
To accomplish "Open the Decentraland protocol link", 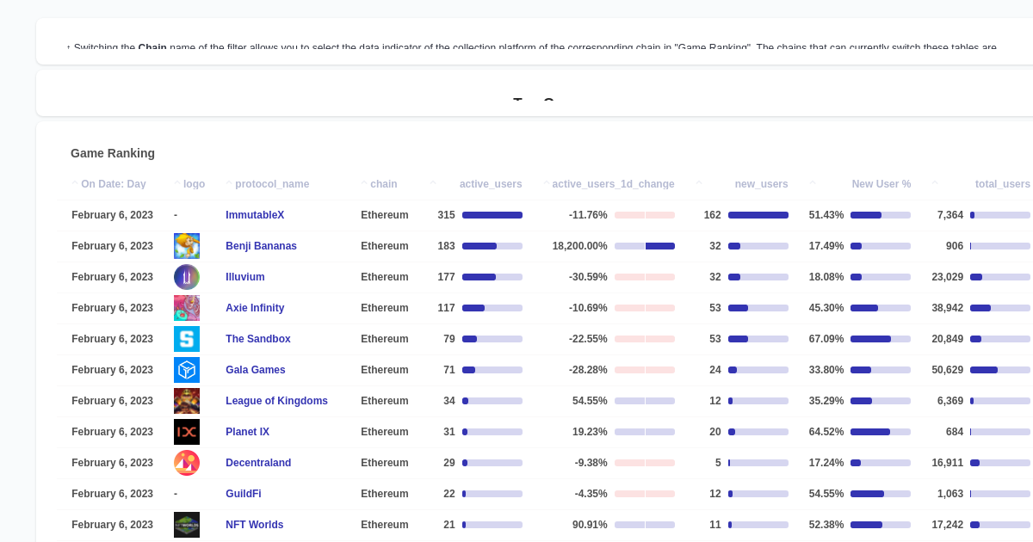I will (x=258, y=463).
